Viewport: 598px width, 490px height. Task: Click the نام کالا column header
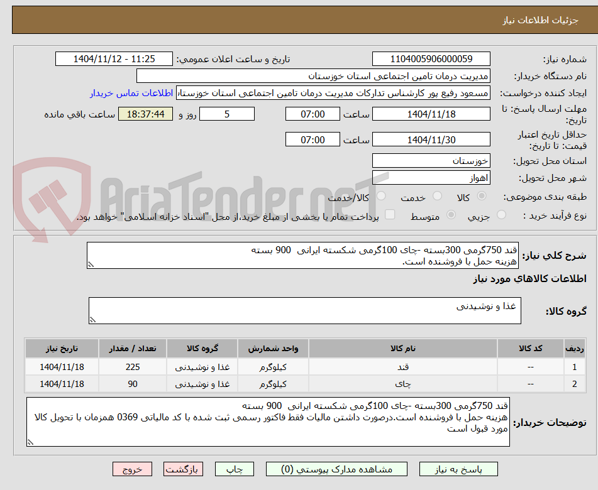click(402, 348)
